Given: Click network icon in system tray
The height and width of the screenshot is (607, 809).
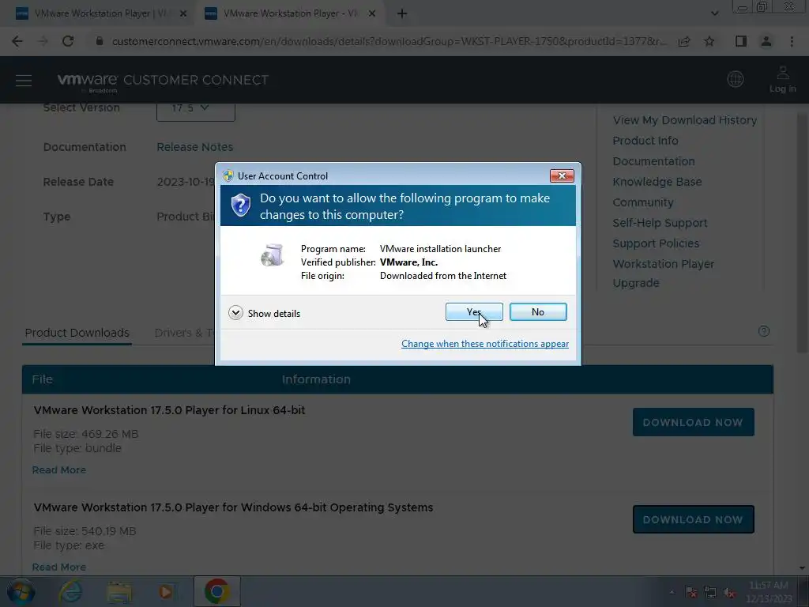Looking at the screenshot, I should coord(710,593).
